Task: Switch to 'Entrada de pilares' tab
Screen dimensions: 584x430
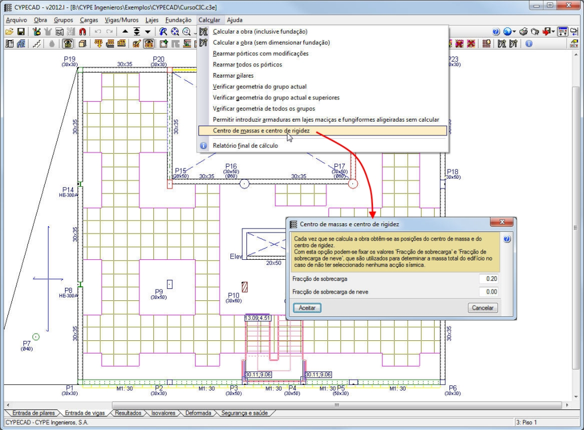Action: (34, 413)
